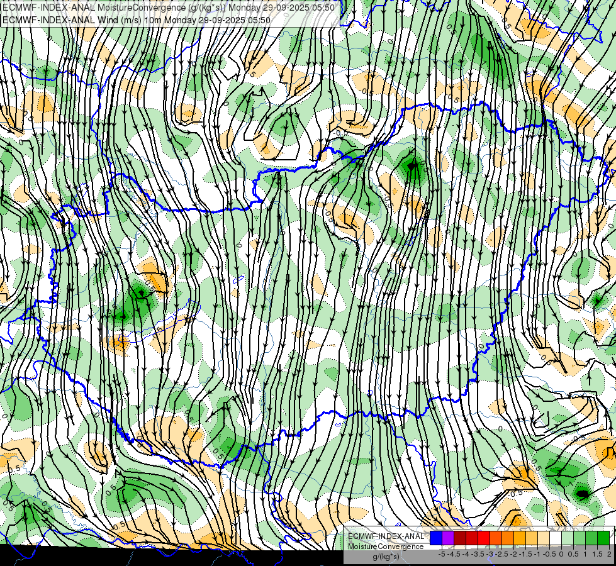Image resolution: width=616 pixels, height=566 pixels.
Task: Click the -2.5 legend value
Action: click(x=501, y=554)
